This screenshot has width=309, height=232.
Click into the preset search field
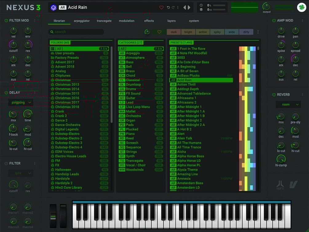click(76, 32)
